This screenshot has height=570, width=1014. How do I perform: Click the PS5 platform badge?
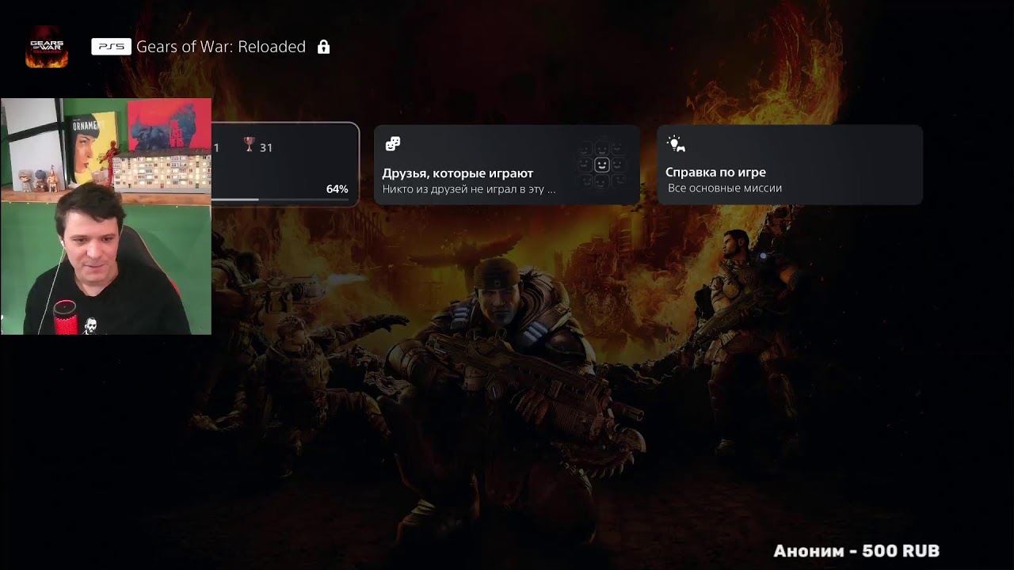111,47
